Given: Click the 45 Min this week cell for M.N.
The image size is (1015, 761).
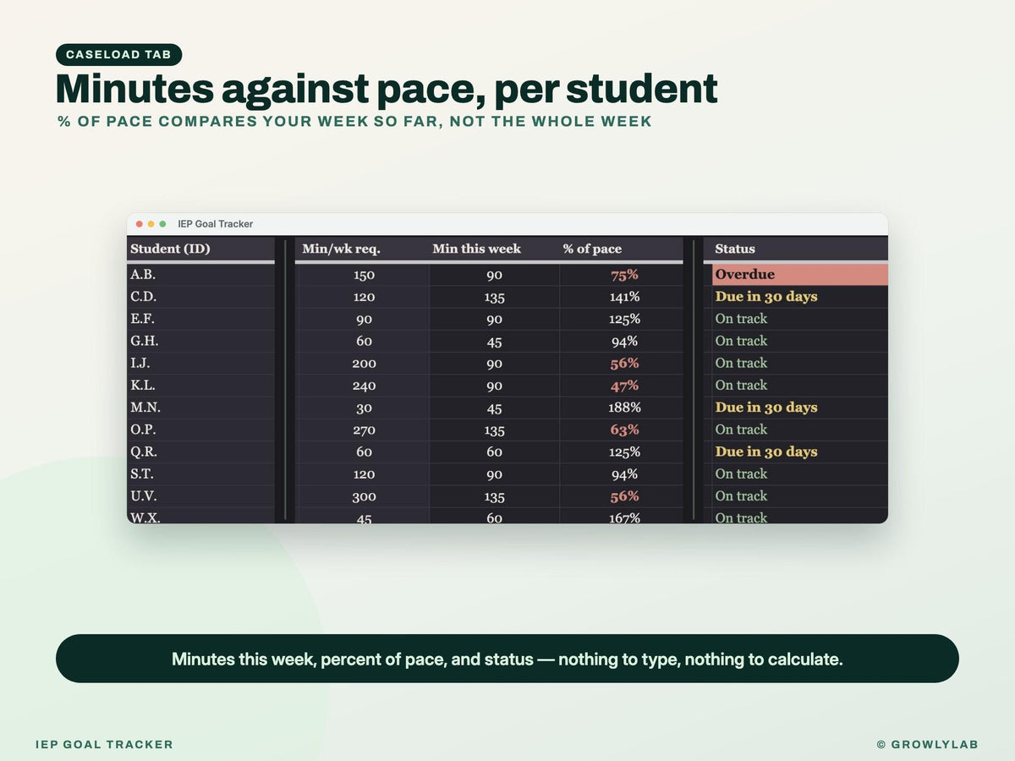Looking at the screenshot, I should point(494,408).
